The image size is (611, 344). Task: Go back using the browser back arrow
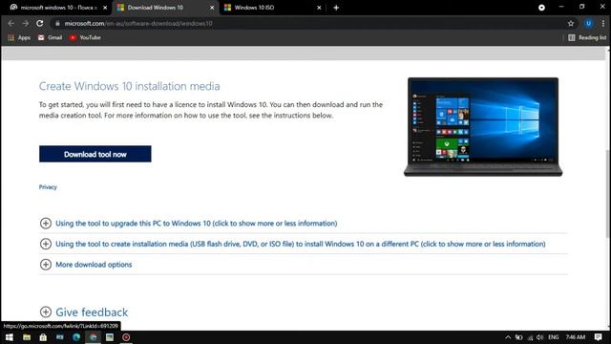pos(11,23)
